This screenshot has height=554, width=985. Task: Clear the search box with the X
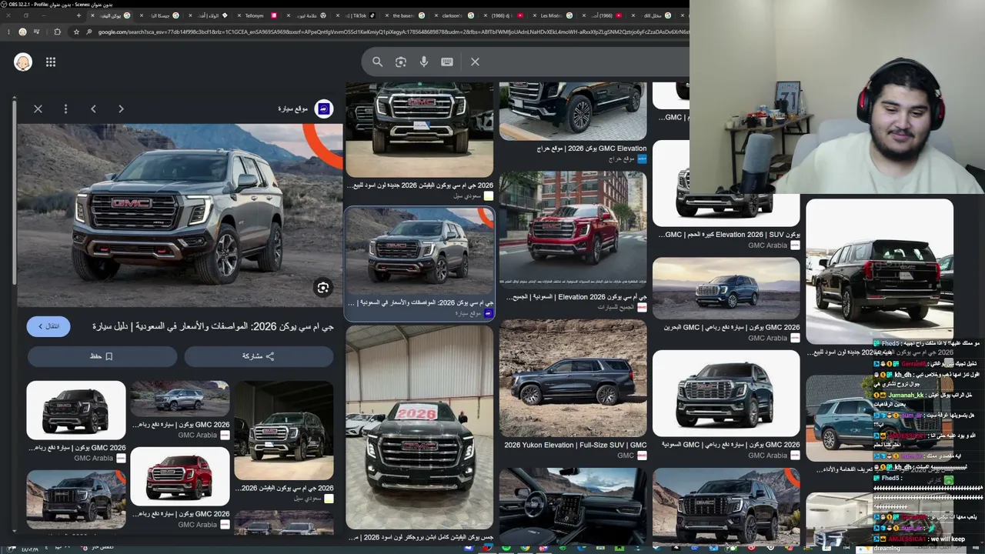475,62
